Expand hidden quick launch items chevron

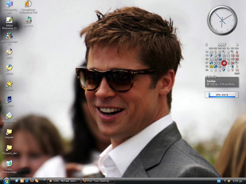pyautogui.click(x=44, y=180)
